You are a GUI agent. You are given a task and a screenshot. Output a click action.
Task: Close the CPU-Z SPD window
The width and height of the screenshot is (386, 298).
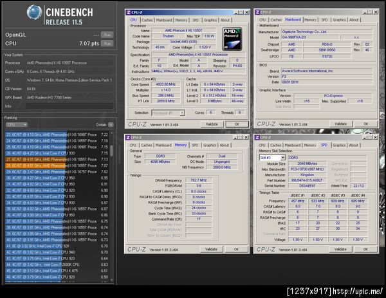pyautogui.click(x=375, y=137)
